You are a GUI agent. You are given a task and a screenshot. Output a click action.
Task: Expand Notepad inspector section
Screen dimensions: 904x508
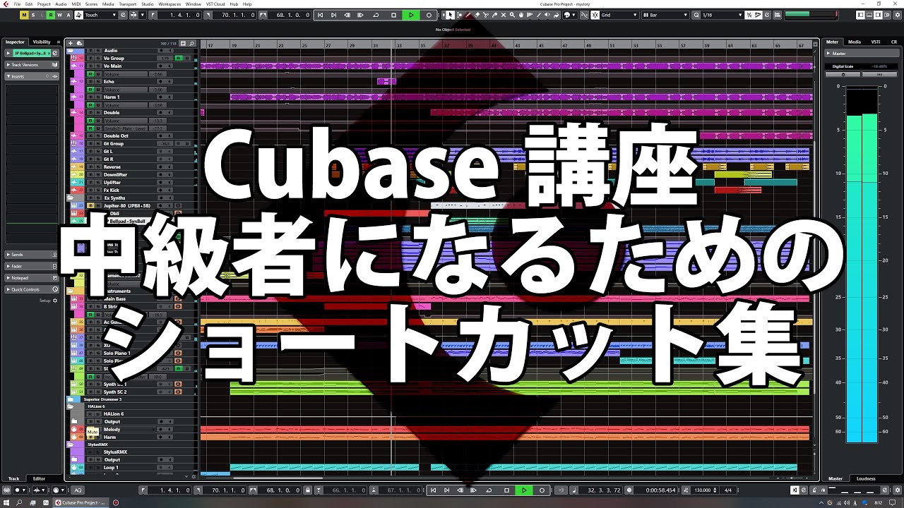coord(32,277)
